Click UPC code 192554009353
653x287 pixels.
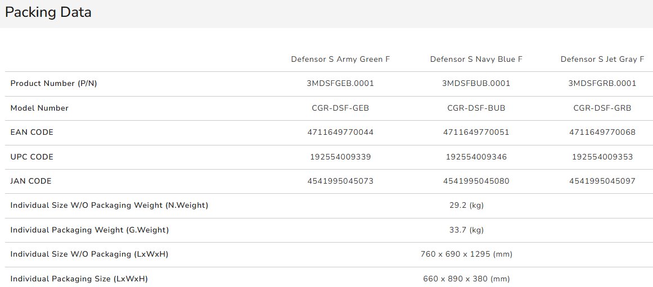point(602,157)
